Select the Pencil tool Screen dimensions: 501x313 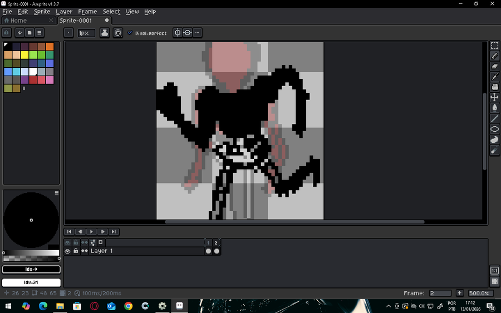click(x=494, y=56)
